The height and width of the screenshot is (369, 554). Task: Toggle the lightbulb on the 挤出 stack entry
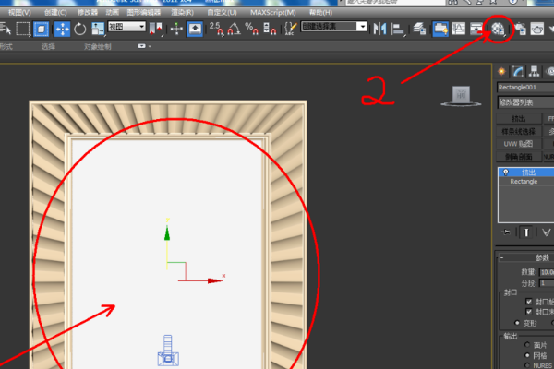pyautogui.click(x=506, y=173)
